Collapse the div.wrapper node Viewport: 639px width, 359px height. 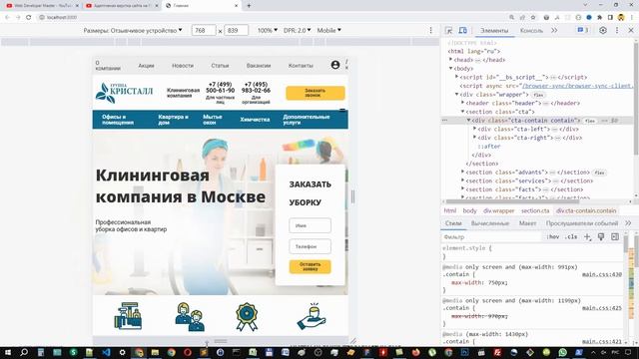457,95
